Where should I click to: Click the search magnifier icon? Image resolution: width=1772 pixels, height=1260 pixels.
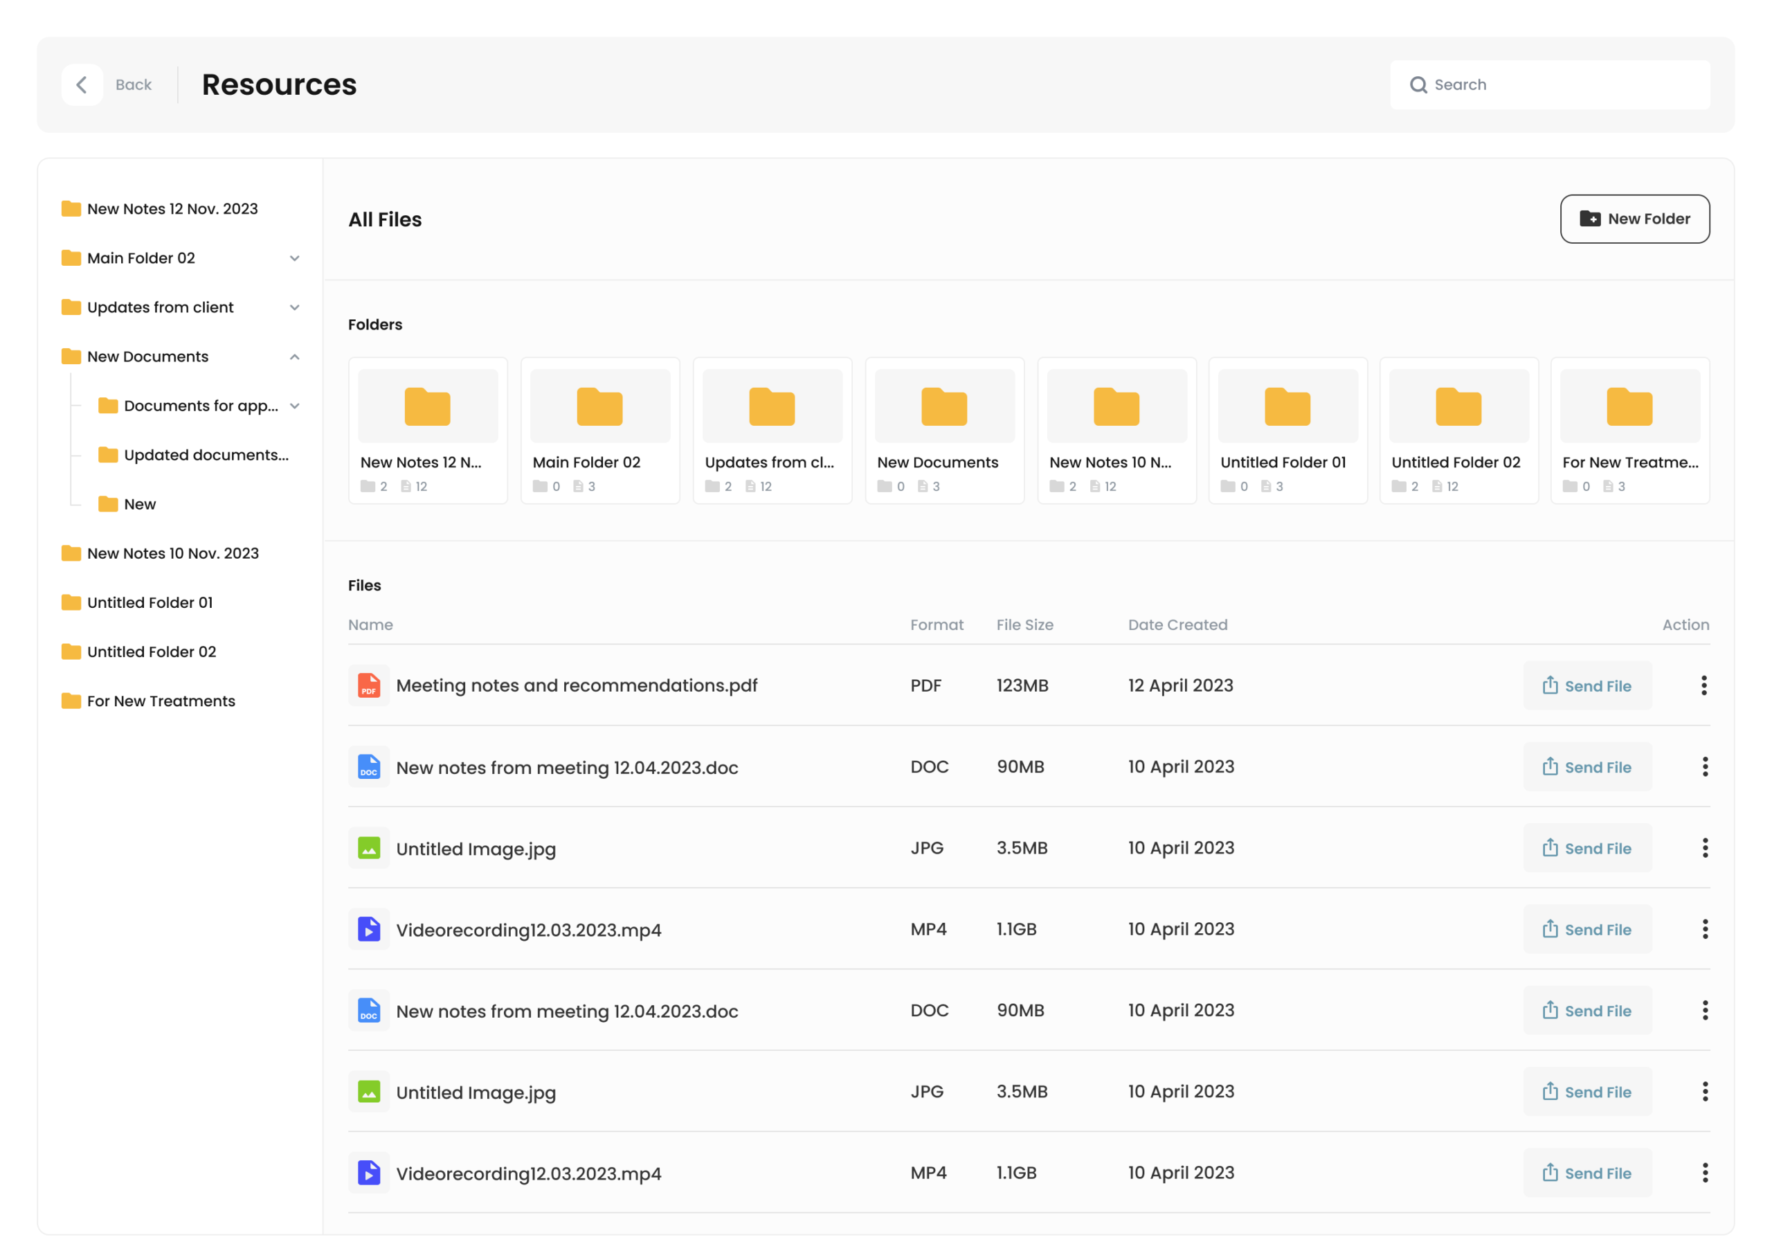[1419, 84]
